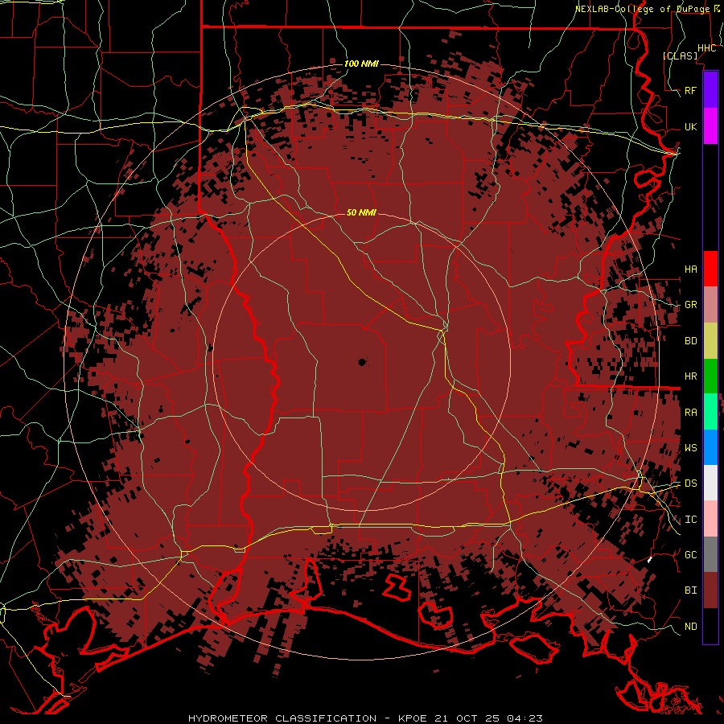The height and width of the screenshot is (724, 724).
Task: Click the UK legend label
Action: (x=690, y=127)
